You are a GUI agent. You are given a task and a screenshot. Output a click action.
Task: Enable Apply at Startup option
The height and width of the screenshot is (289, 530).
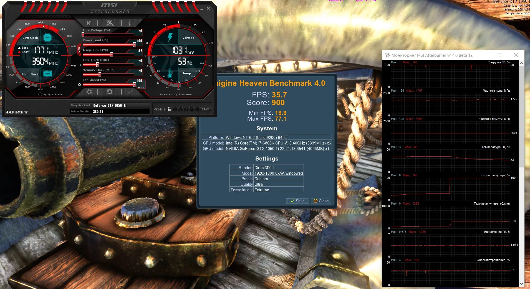[40, 94]
